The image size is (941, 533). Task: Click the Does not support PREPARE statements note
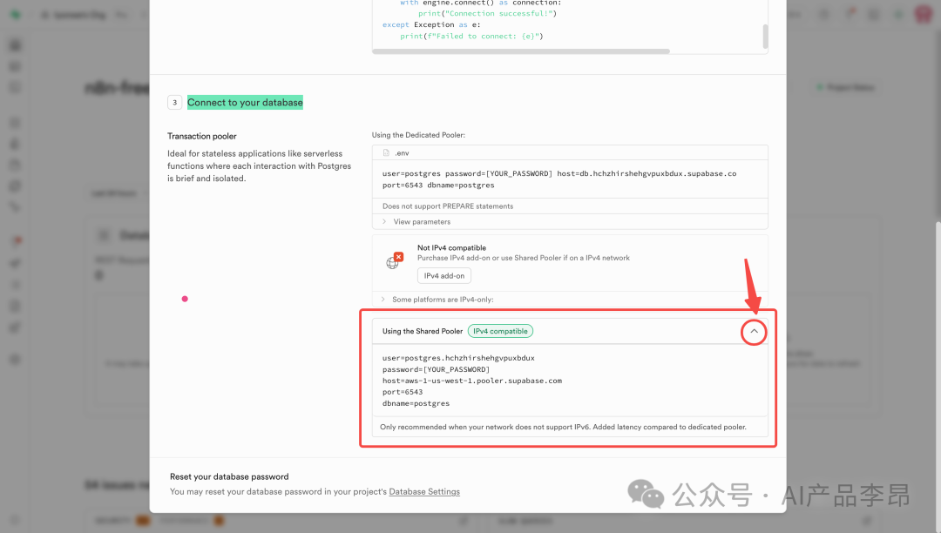point(448,206)
